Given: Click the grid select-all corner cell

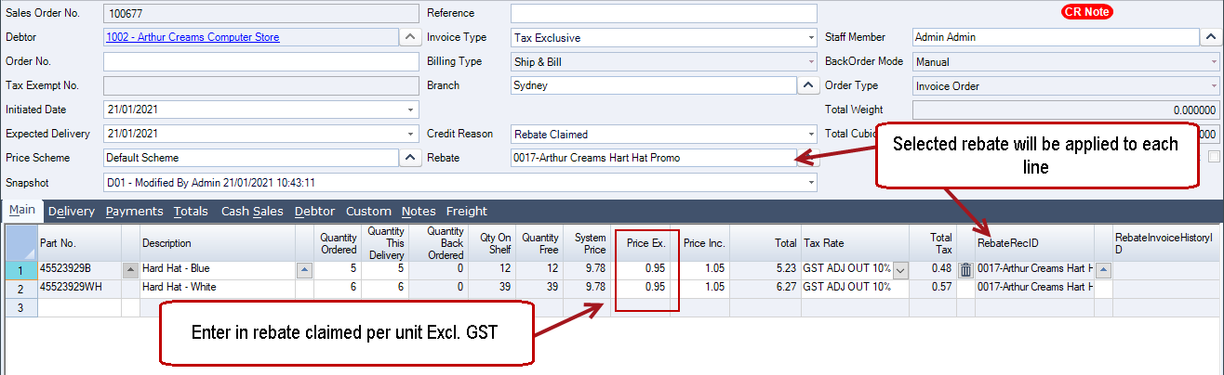Looking at the screenshot, I should point(20,243).
